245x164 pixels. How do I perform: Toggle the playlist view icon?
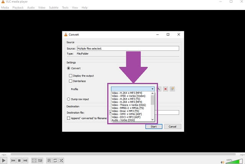tap(49, 161)
